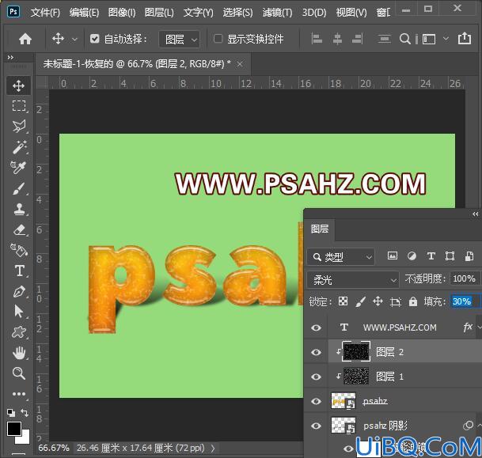The width and height of the screenshot is (482, 458).
Task: Expand workspace switcher dropdown in options bar
Action: [446, 39]
